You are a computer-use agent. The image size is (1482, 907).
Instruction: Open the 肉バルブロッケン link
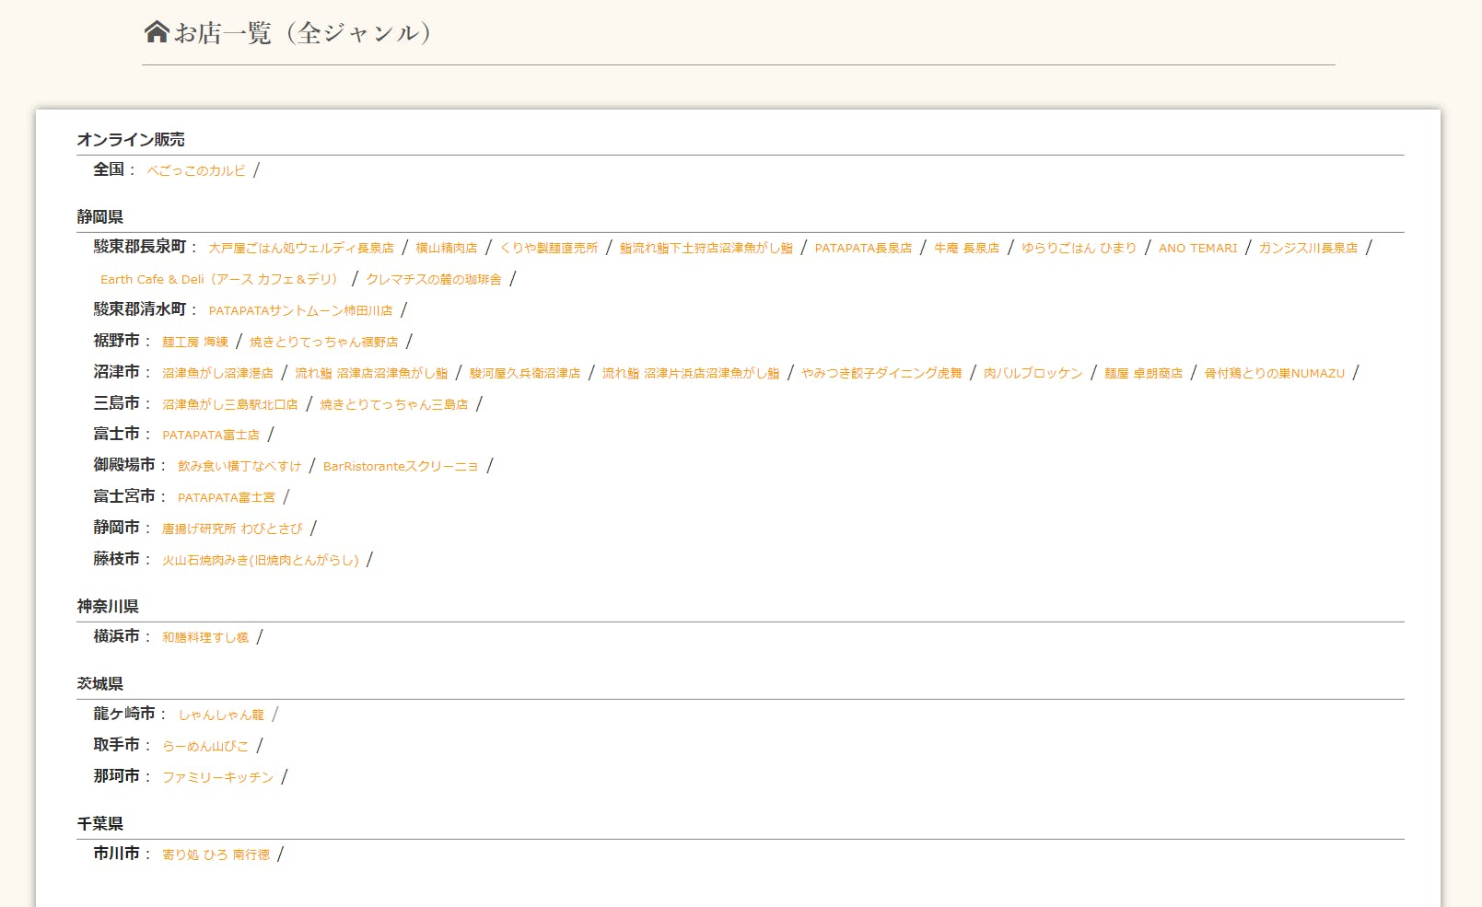(x=1033, y=373)
